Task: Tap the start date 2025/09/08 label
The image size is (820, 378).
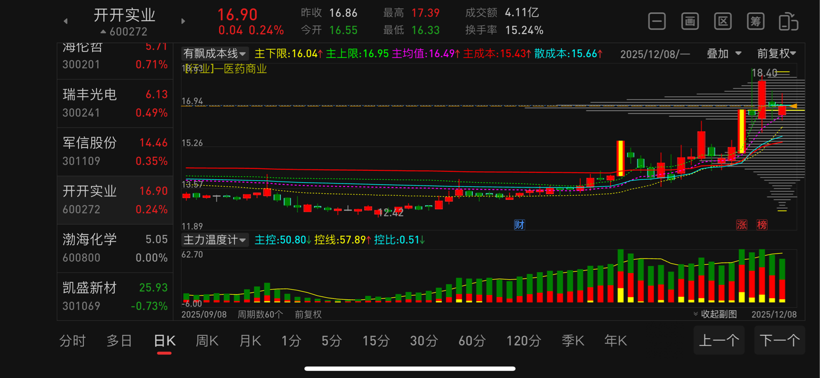Action: coord(204,314)
